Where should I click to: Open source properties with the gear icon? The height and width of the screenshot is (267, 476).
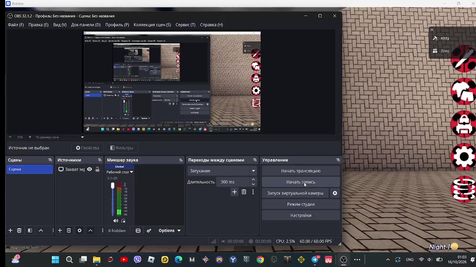(x=80, y=231)
